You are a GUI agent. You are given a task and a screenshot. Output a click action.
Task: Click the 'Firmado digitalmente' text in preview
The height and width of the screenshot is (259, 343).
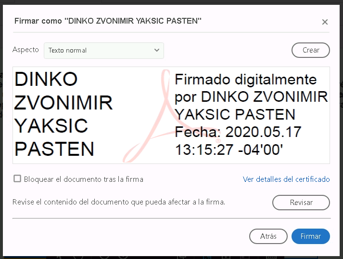(246, 80)
